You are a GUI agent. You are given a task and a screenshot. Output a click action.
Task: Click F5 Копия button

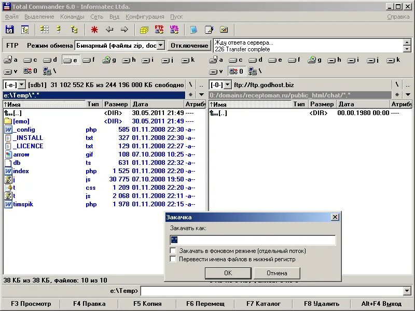pyautogui.click(x=147, y=304)
